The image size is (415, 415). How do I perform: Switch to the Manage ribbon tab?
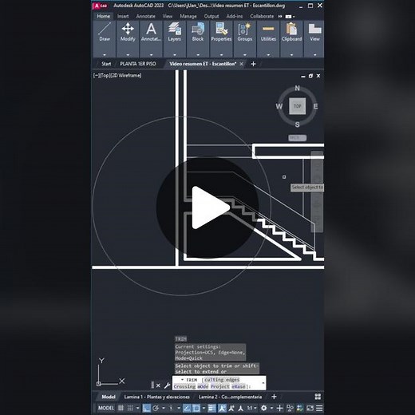(x=188, y=16)
